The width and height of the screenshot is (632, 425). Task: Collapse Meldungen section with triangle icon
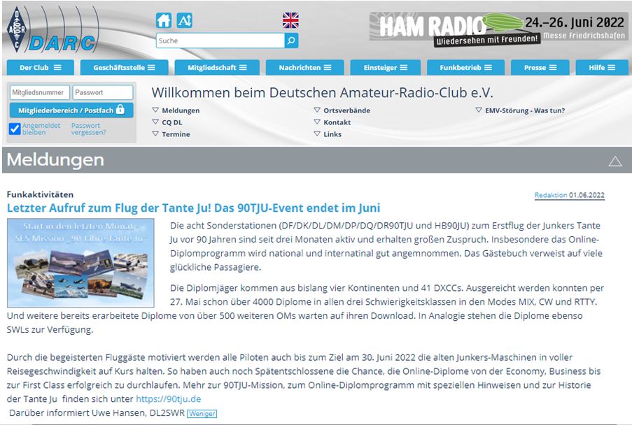pyautogui.click(x=615, y=161)
